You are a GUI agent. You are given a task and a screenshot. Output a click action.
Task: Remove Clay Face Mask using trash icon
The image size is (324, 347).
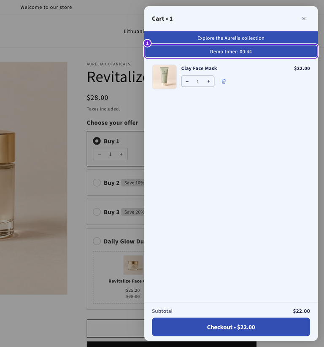click(x=224, y=81)
